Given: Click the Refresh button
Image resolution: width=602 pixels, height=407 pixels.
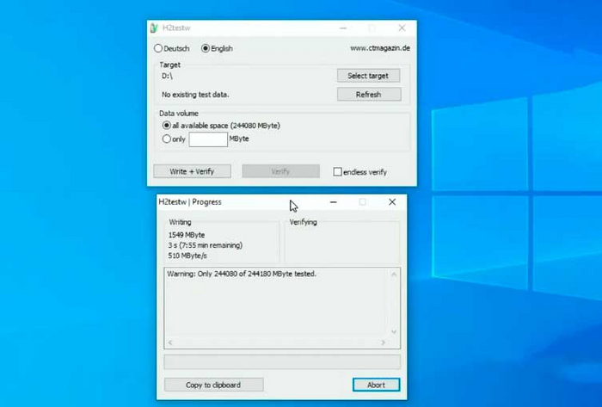Looking at the screenshot, I should click(x=369, y=95).
